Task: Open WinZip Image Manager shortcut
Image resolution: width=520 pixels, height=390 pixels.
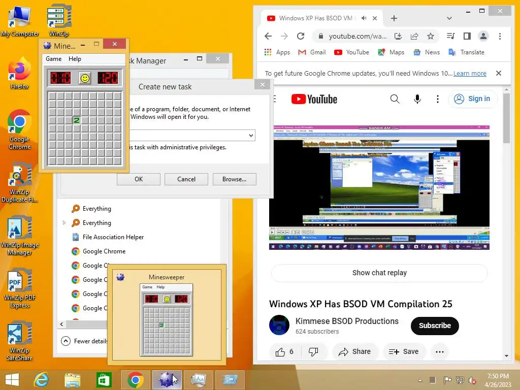Action: click(x=20, y=236)
